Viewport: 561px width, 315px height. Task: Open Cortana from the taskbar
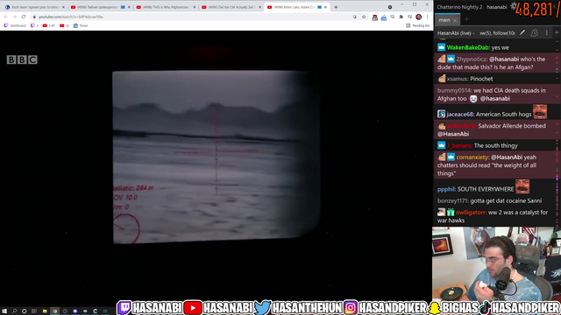click(x=24, y=311)
